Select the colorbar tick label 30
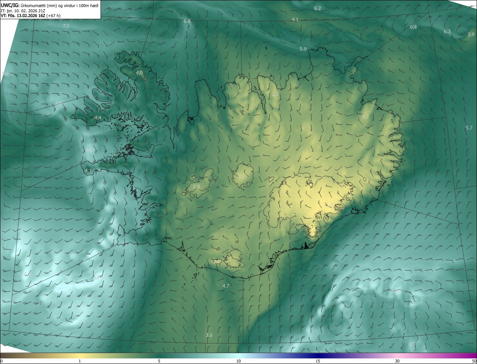This screenshot has height=364, width=477. tap(397, 361)
